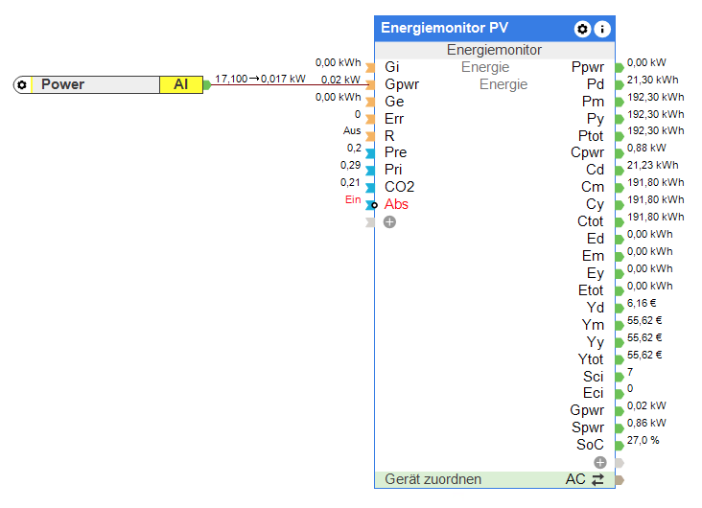Click Yd output connector
The height and width of the screenshot is (508, 702).
coord(620,308)
